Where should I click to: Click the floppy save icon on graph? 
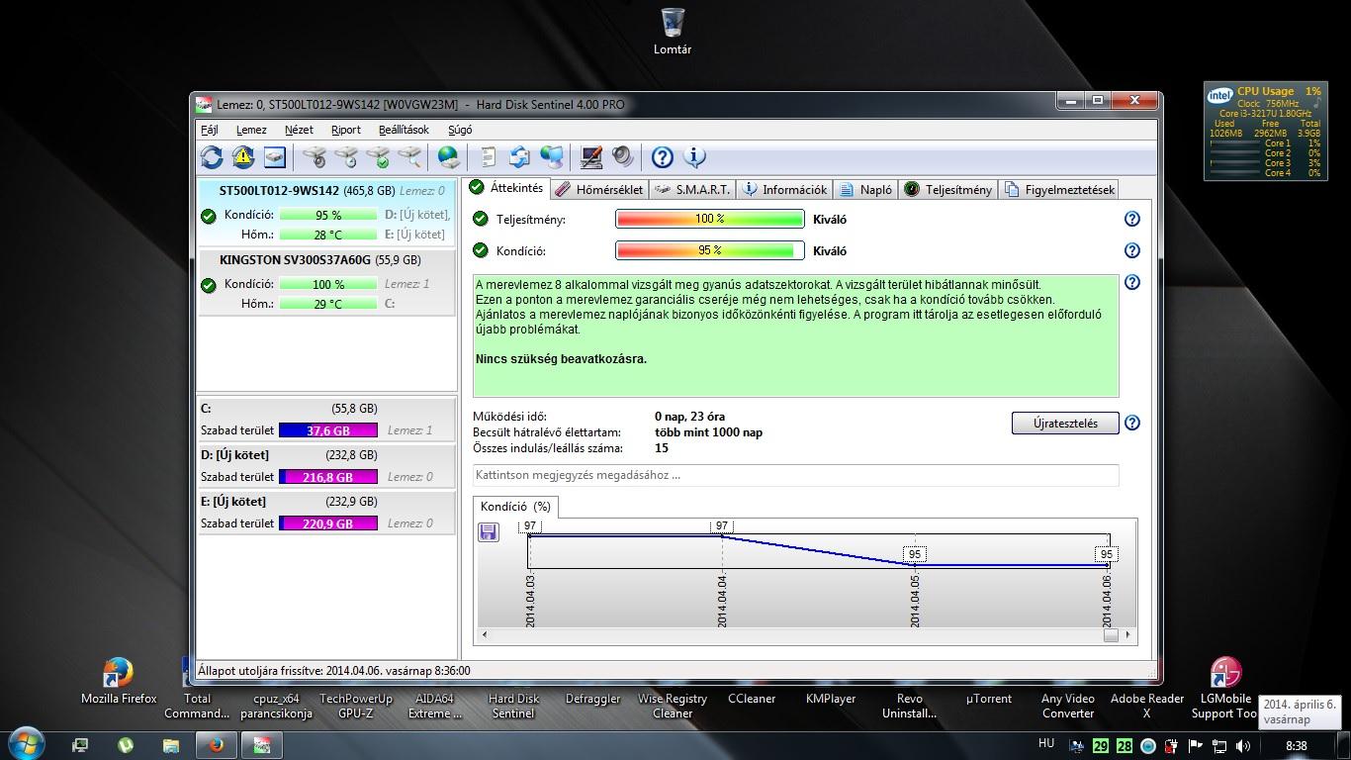488,532
